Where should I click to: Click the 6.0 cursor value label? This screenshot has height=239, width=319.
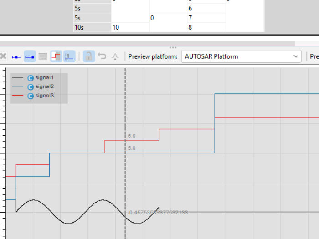(x=132, y=136)
